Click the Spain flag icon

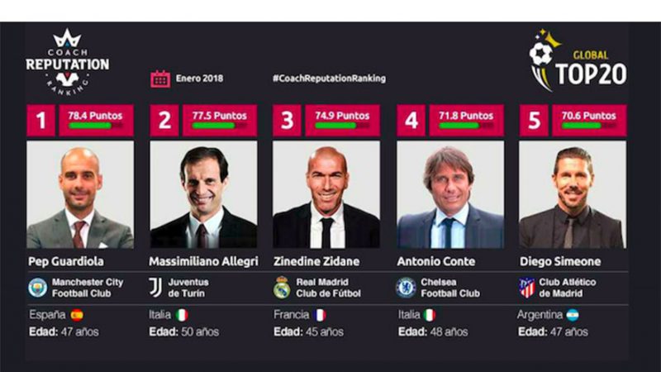pyautogui.click(x=77, y=315)
